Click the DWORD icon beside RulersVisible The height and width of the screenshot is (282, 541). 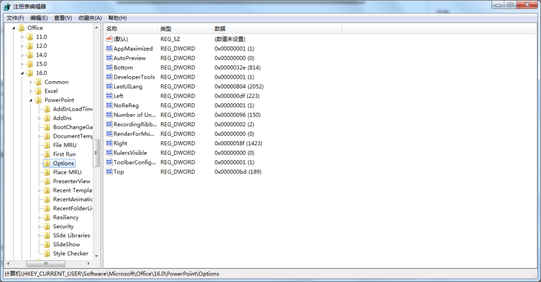(109, 153)
